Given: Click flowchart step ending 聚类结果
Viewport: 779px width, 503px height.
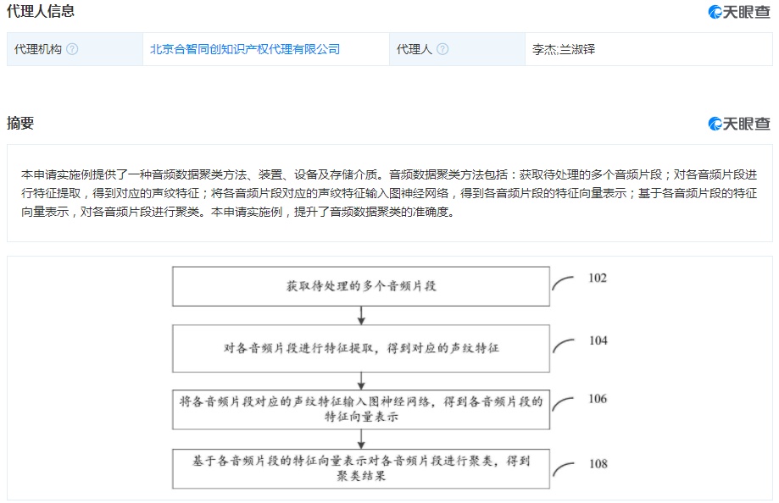Looking at the screenshot, I should (361, 468).
